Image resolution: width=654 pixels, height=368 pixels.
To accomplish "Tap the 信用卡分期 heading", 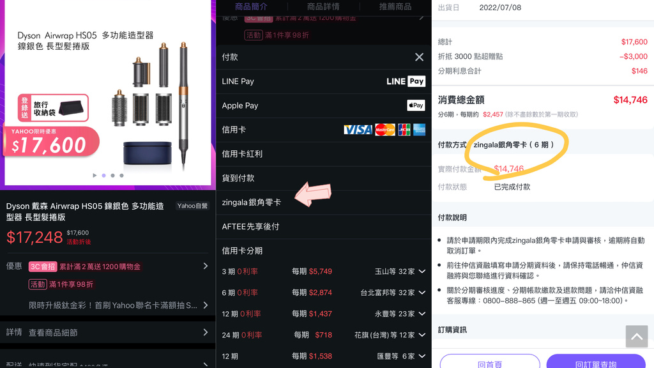I will tap(242, 250).
